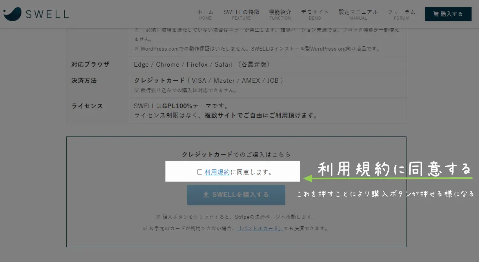Click the green arrow head pointing at checkbox
The height and width of the screenshot is (262, 479).
click(x=308, y=178)
